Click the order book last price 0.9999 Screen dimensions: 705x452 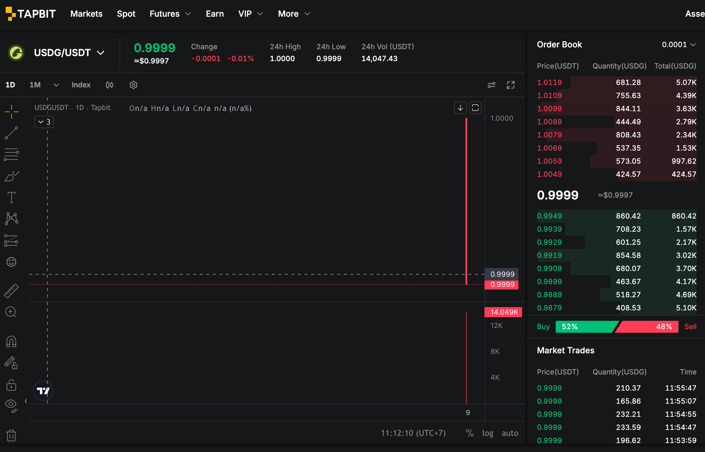coord(558,195)
